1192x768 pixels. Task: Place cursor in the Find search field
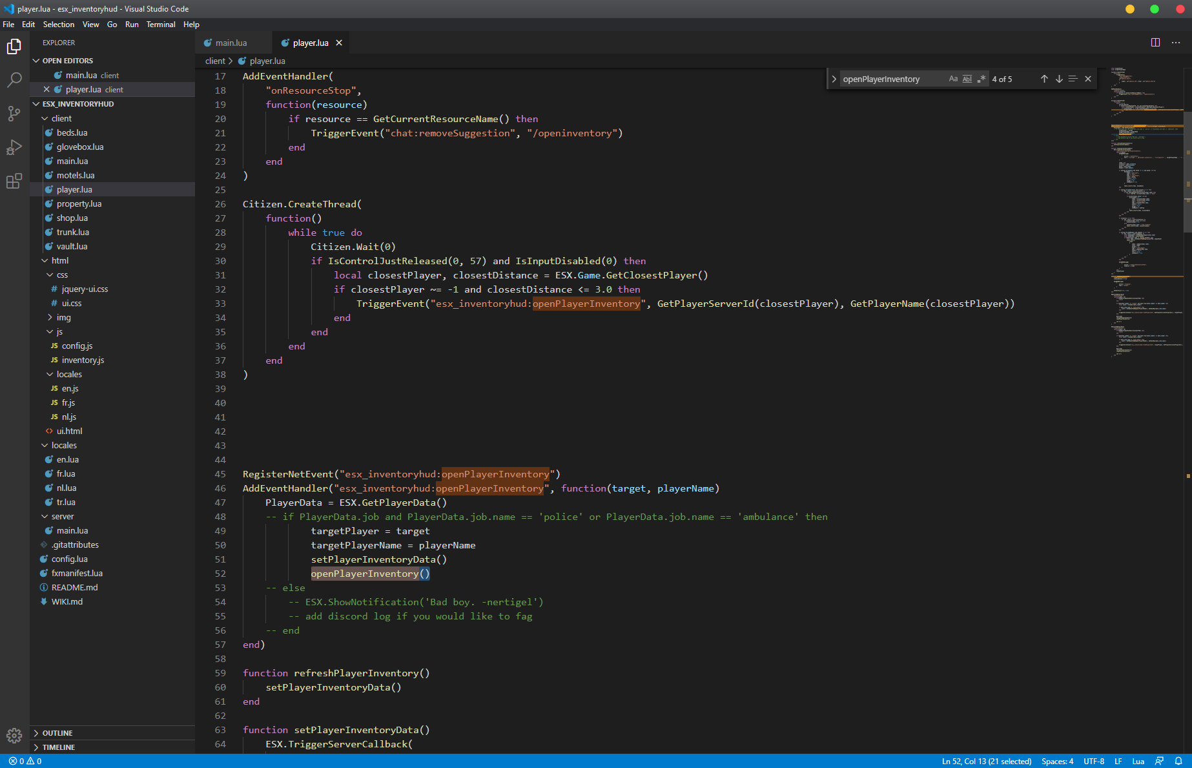tap(891, 78)
